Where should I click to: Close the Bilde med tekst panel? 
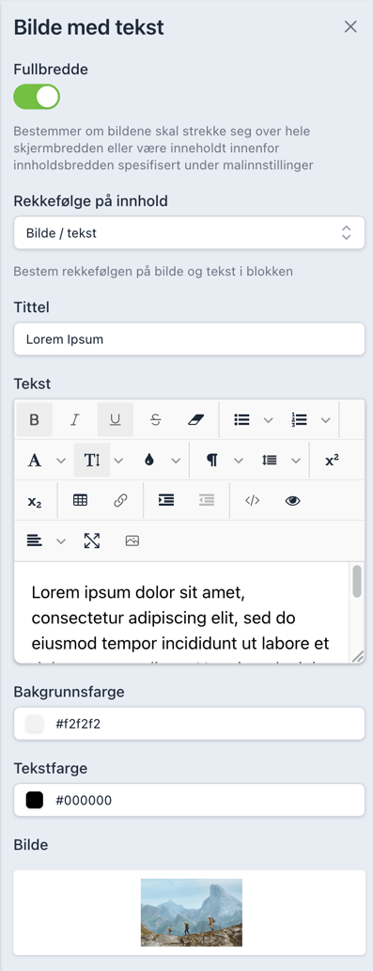point(350,26)
